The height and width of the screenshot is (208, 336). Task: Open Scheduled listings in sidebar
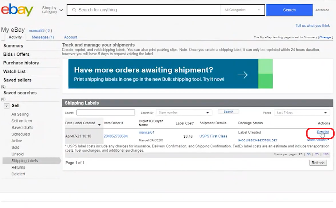[x=21, y=134]
